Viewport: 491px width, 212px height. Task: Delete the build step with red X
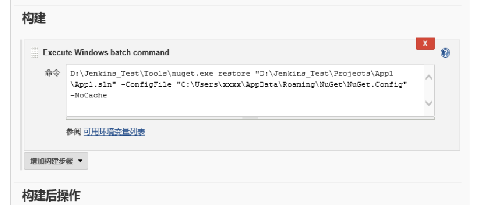[x=425, y=44]
